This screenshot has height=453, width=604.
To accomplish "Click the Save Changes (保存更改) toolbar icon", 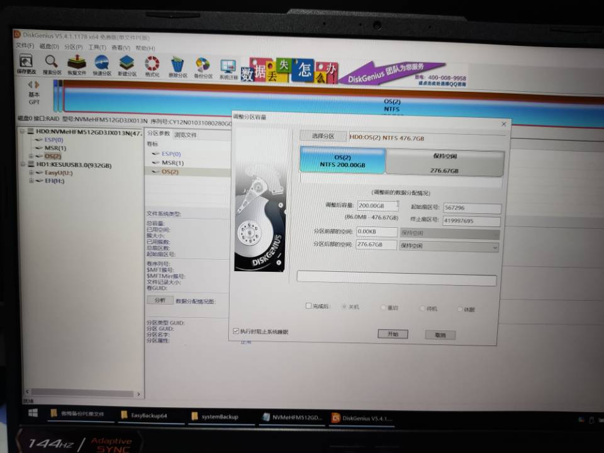I will tap(26, 63).
